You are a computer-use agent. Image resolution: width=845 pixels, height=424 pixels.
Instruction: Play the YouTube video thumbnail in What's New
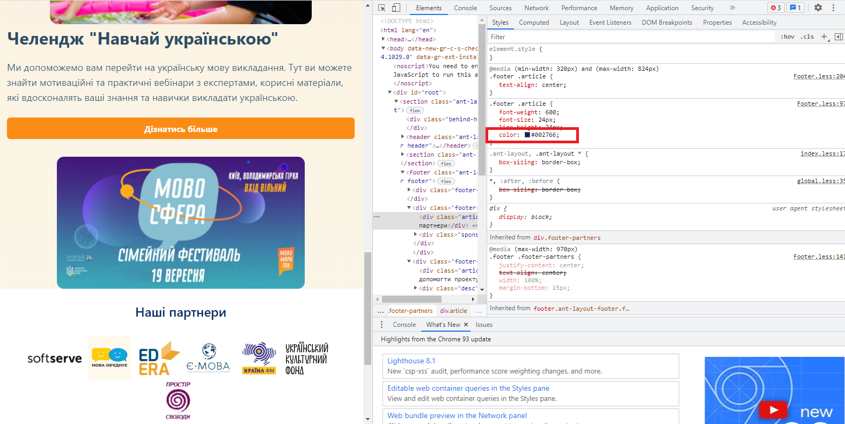(x=773, y=410)
